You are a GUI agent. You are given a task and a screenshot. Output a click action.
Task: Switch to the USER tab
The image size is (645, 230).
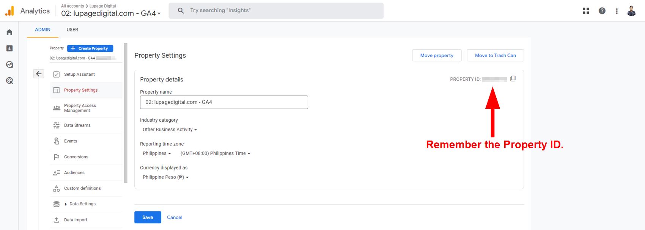(x=72, y=30)
